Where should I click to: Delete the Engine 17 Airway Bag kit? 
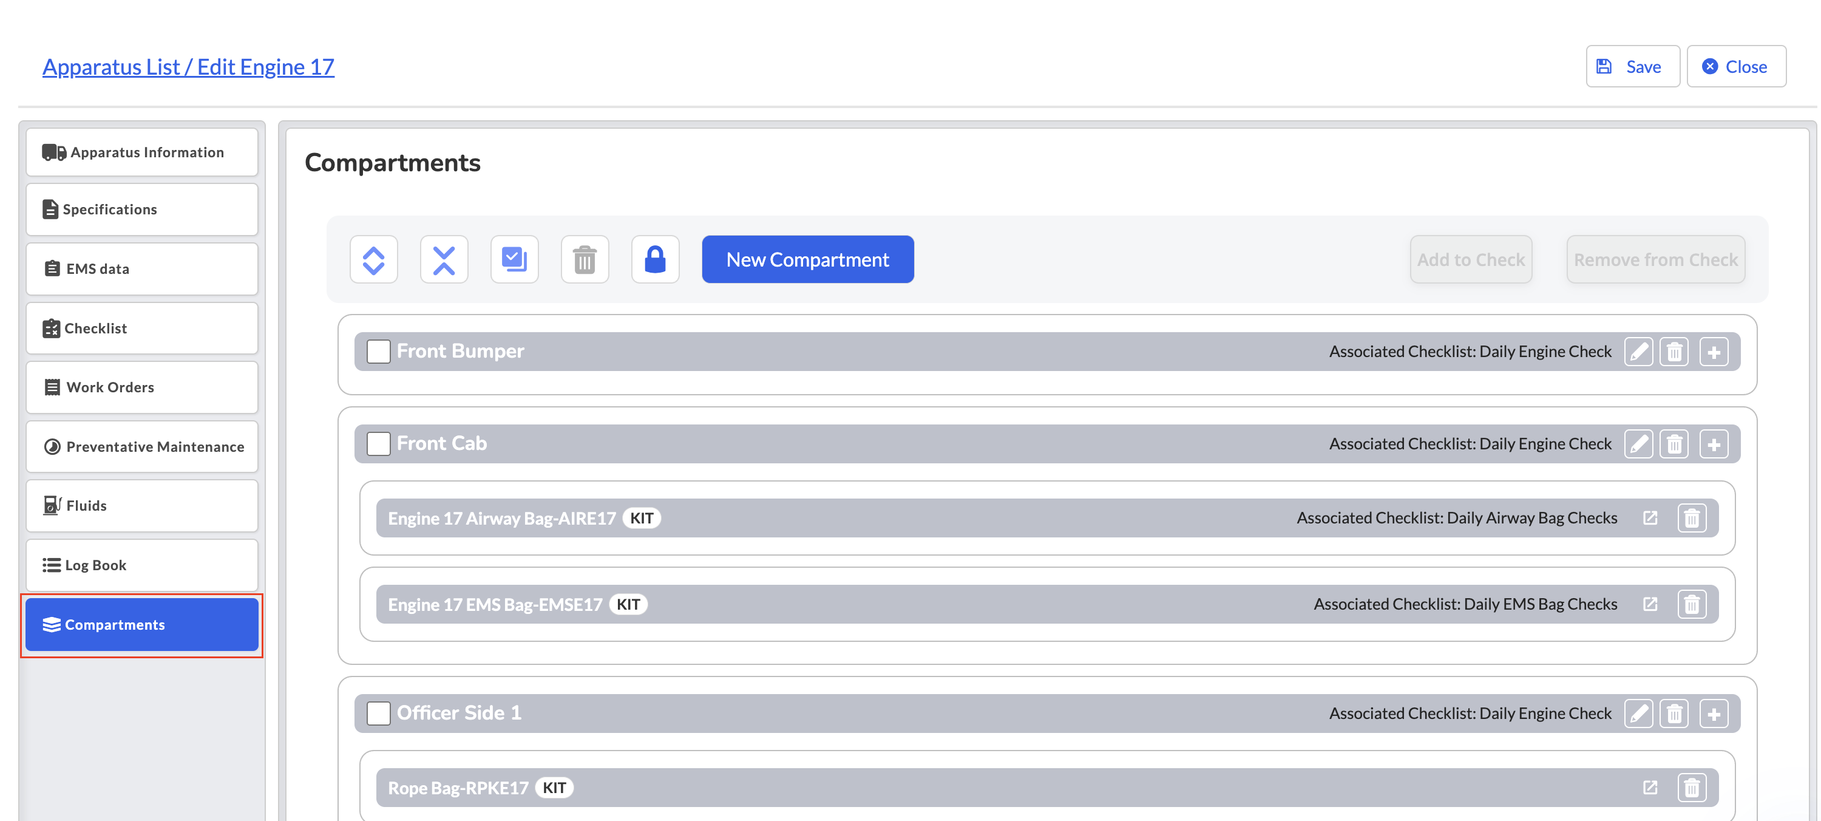tap(1692, 519)
